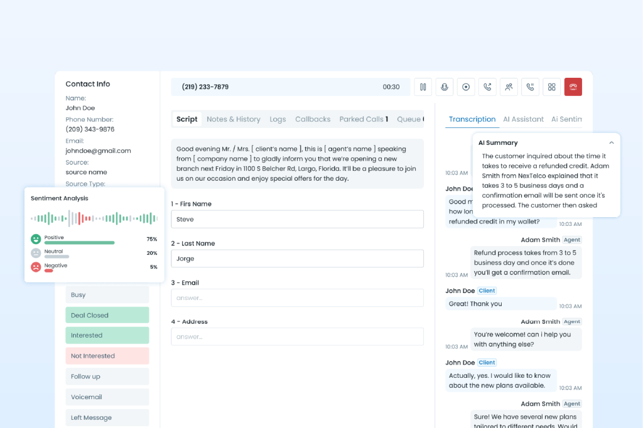Image resolution: width=643 pixels, height=428 pixels.
Task: Open the Parked Calls tab
Action: click(x=364, y=119)
